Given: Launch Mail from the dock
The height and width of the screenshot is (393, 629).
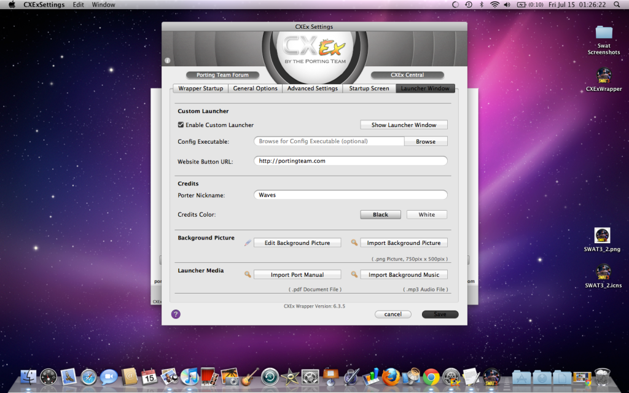Looking at the screenshot, I should 69,377.
